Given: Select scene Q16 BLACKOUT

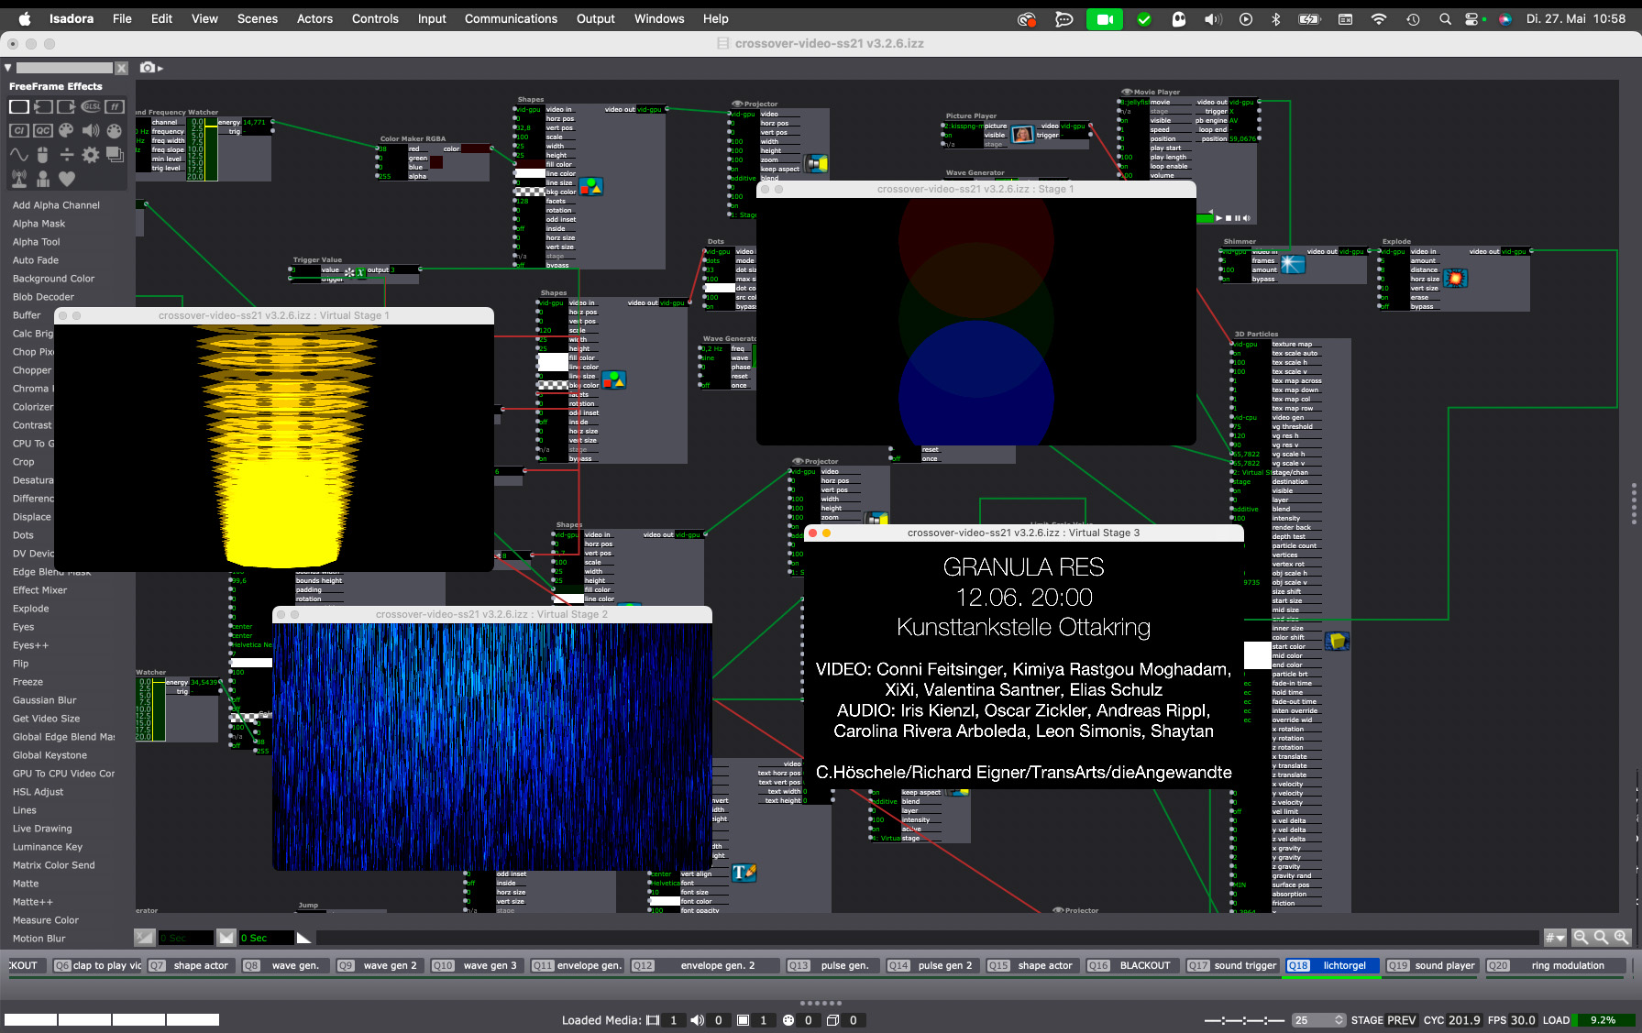Looking at the screenshot, I should click(1132, 966).
